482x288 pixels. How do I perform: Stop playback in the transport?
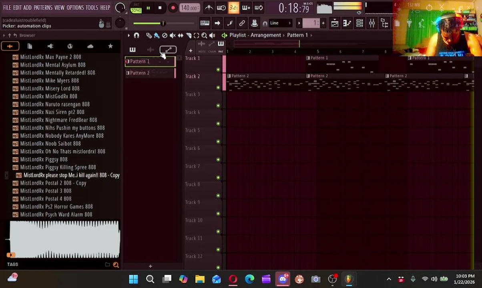(x=160, y=8)
